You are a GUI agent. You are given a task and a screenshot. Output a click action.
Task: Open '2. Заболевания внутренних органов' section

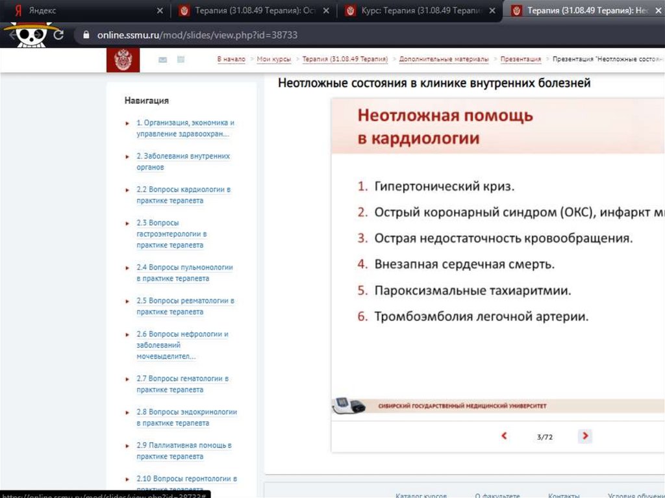[x=183, y=162]
